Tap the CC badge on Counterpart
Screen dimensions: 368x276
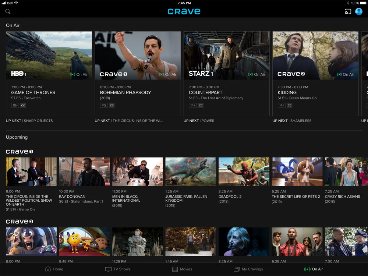(201, 105)
